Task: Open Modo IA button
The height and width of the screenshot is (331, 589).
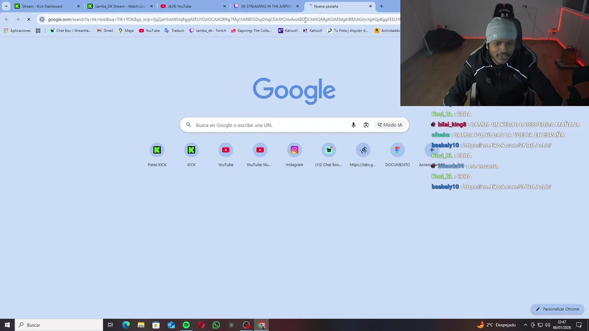Action: click(x=390, y=125)
